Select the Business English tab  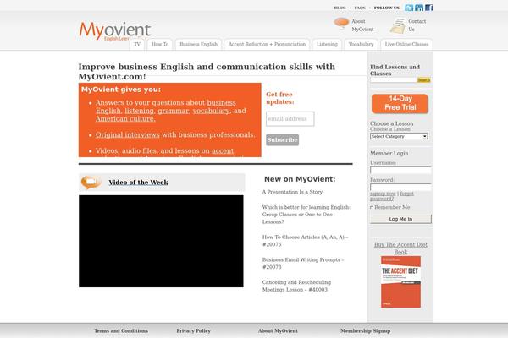tap(199, 44)
